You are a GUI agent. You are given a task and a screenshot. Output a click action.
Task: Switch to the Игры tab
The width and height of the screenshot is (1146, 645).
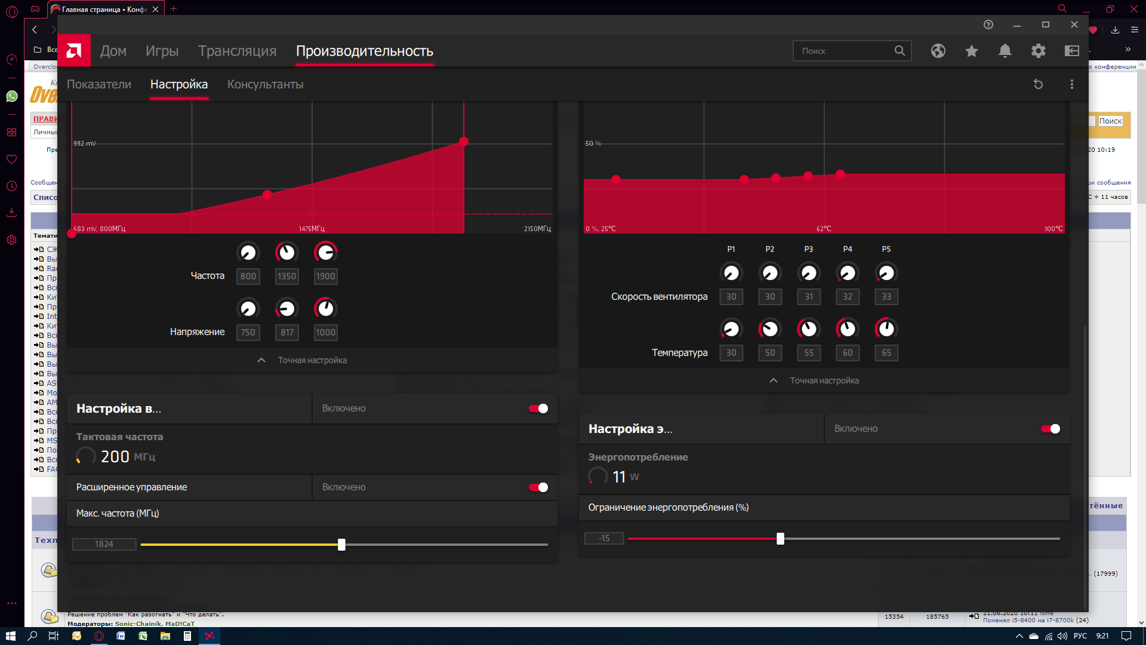(x=162, y=51)
